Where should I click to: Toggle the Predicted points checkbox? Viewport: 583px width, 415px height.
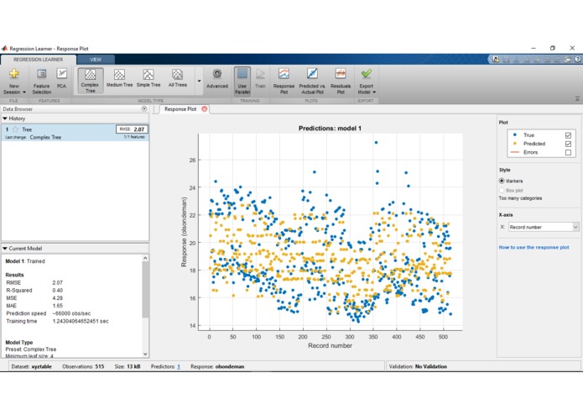568,144
